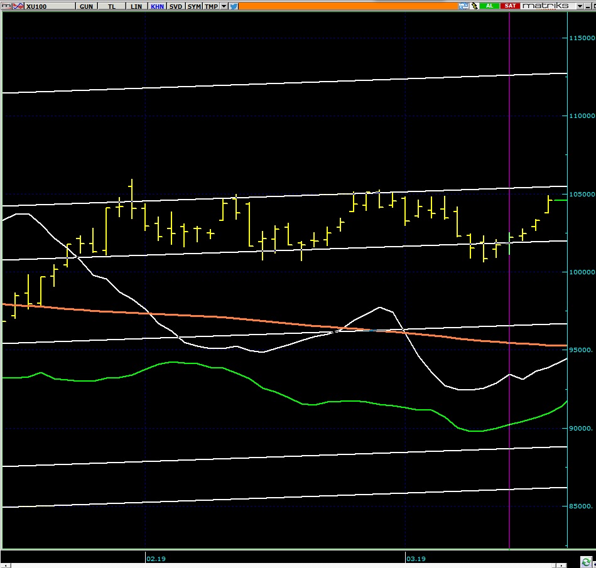Click the chart template icon at far left

(x=6, y=6)
